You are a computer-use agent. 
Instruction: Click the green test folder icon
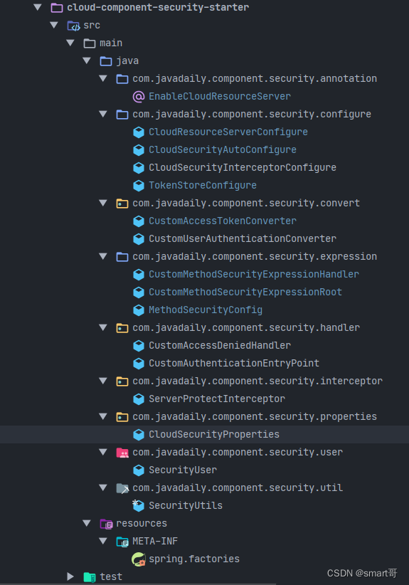click(x=90, y=577)
